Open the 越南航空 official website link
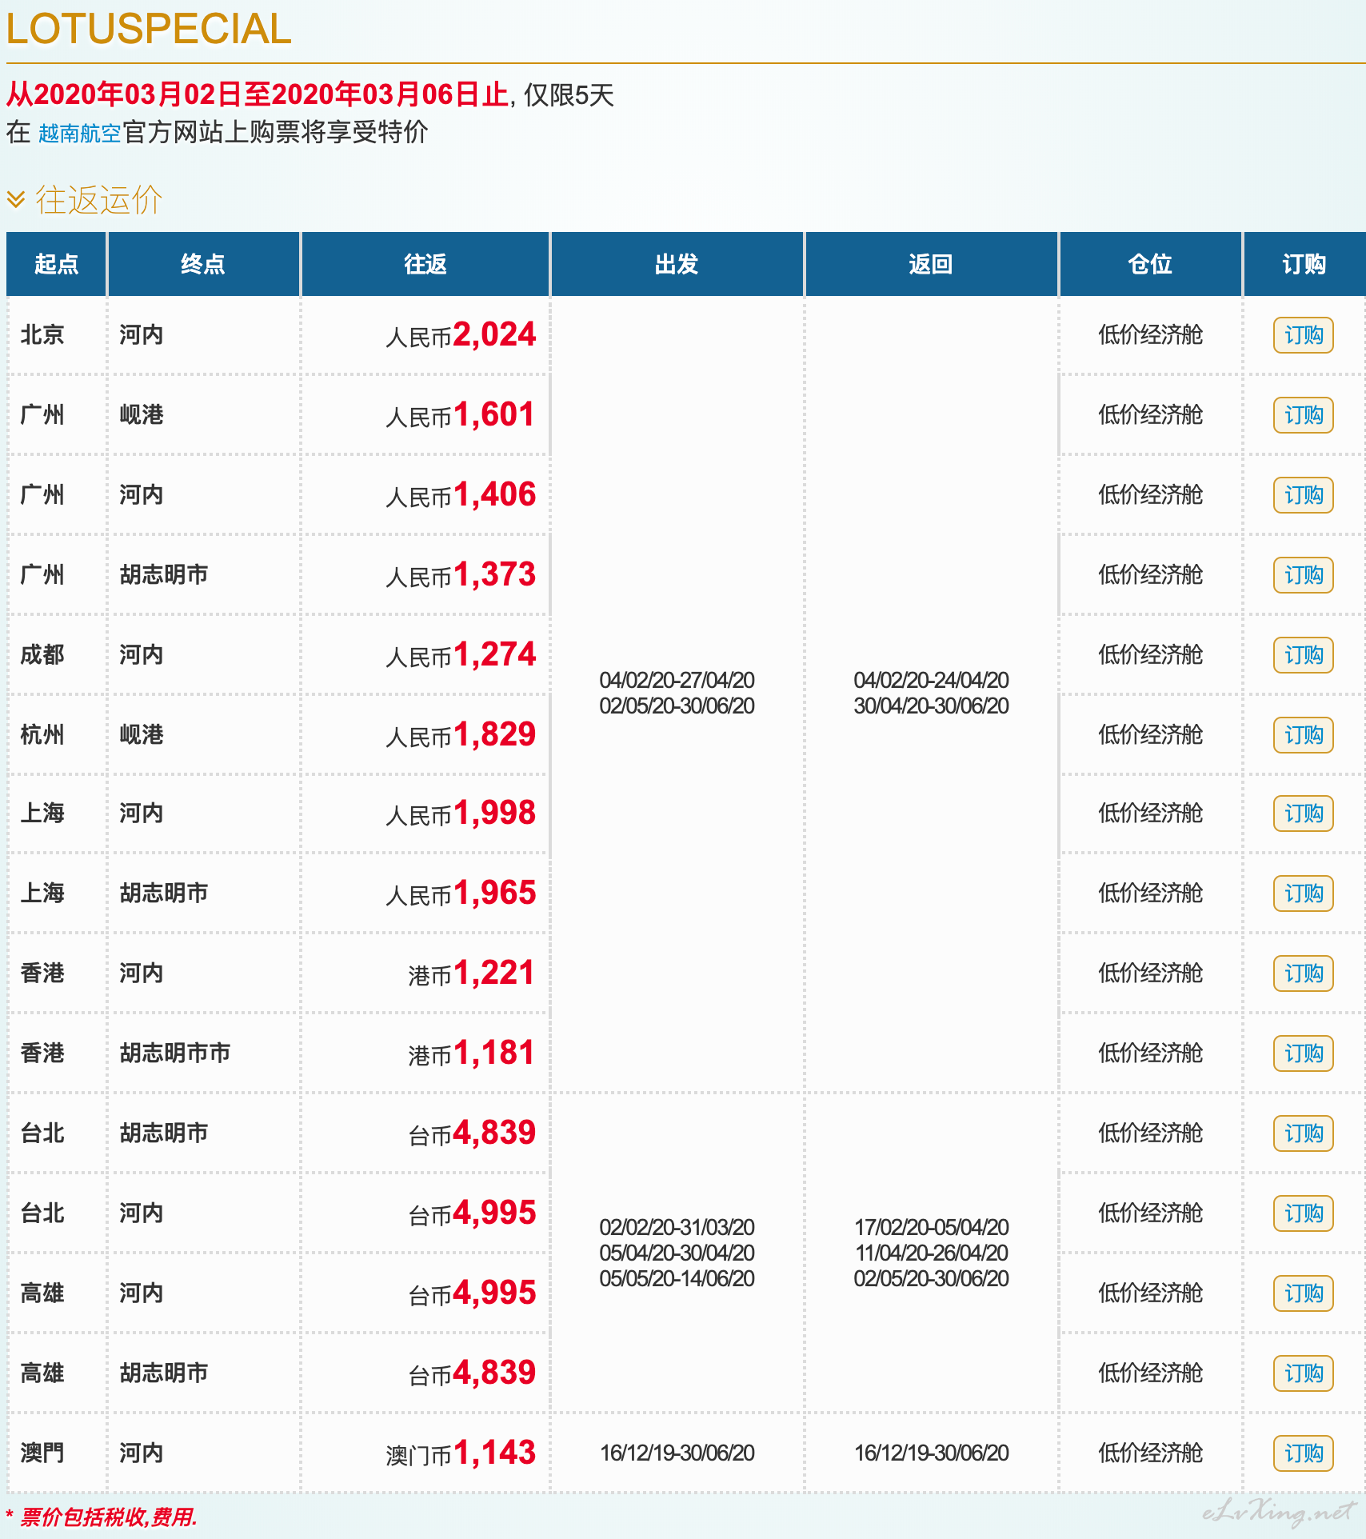Viewport: 1366px width, 1539px height. tap(79, 133)
